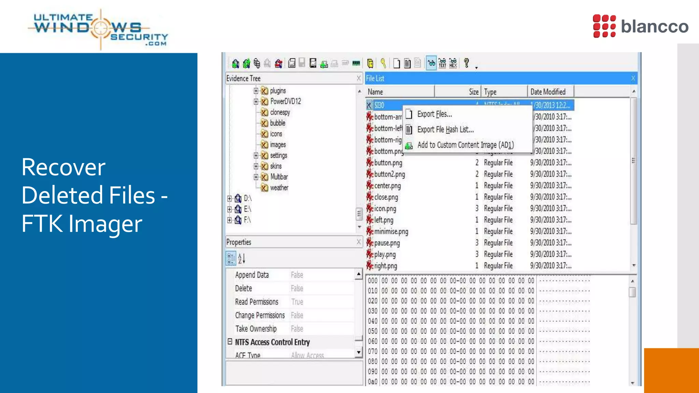Click Remove All Evidence Items icon

(279, 63)
